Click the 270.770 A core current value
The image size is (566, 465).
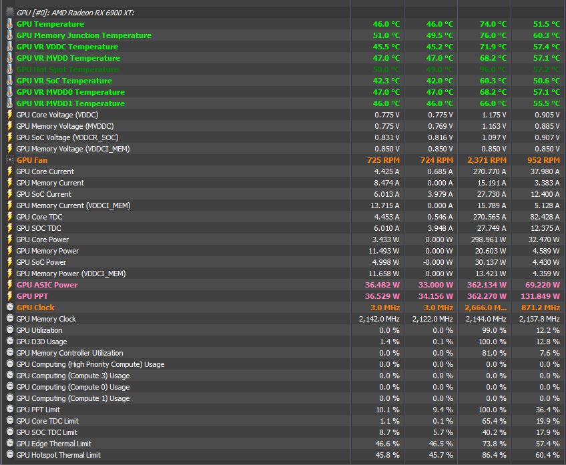[x=489, y=171]
